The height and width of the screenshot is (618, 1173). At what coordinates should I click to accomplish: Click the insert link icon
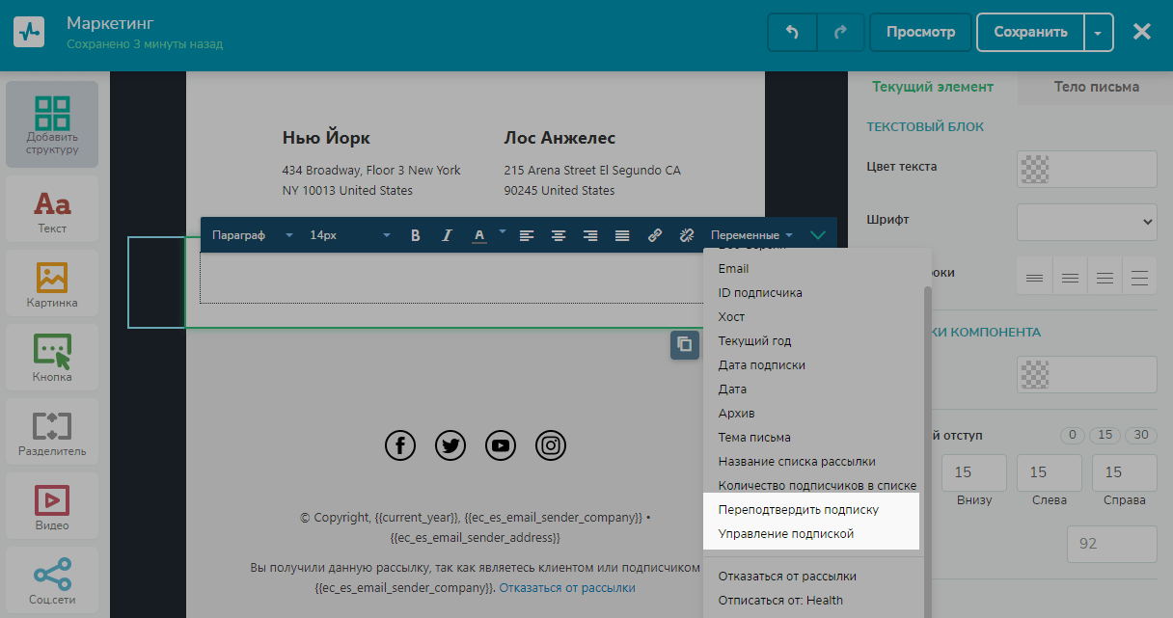(x=655, y=235)
